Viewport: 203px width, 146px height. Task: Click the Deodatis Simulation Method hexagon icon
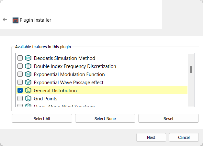coord(28,58)
